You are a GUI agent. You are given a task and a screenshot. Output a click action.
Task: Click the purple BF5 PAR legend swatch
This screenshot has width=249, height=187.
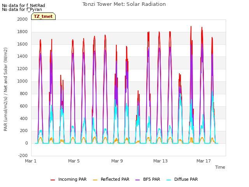[x=137, y=180]
